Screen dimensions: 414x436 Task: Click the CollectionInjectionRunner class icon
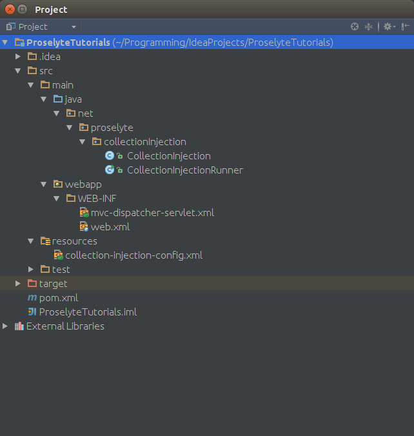[x=110, y=170]
